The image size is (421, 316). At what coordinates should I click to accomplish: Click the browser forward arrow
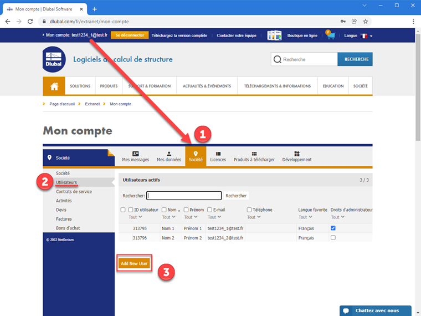(x=19, y=22)
